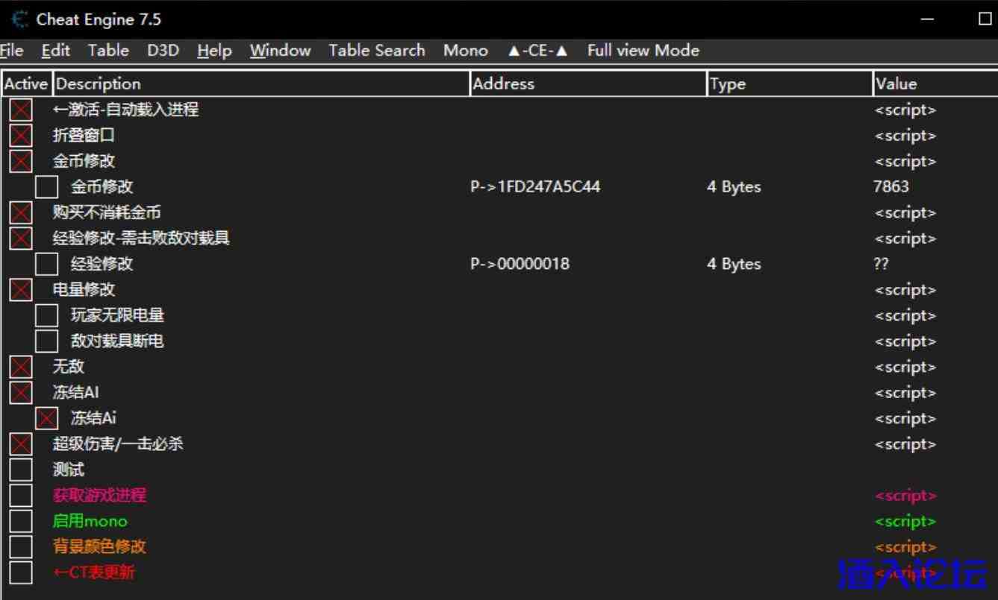Uncheck the 无敌 cheat checkbox
The width and height of the screenshot is (998, 600).
click(21, 367)
